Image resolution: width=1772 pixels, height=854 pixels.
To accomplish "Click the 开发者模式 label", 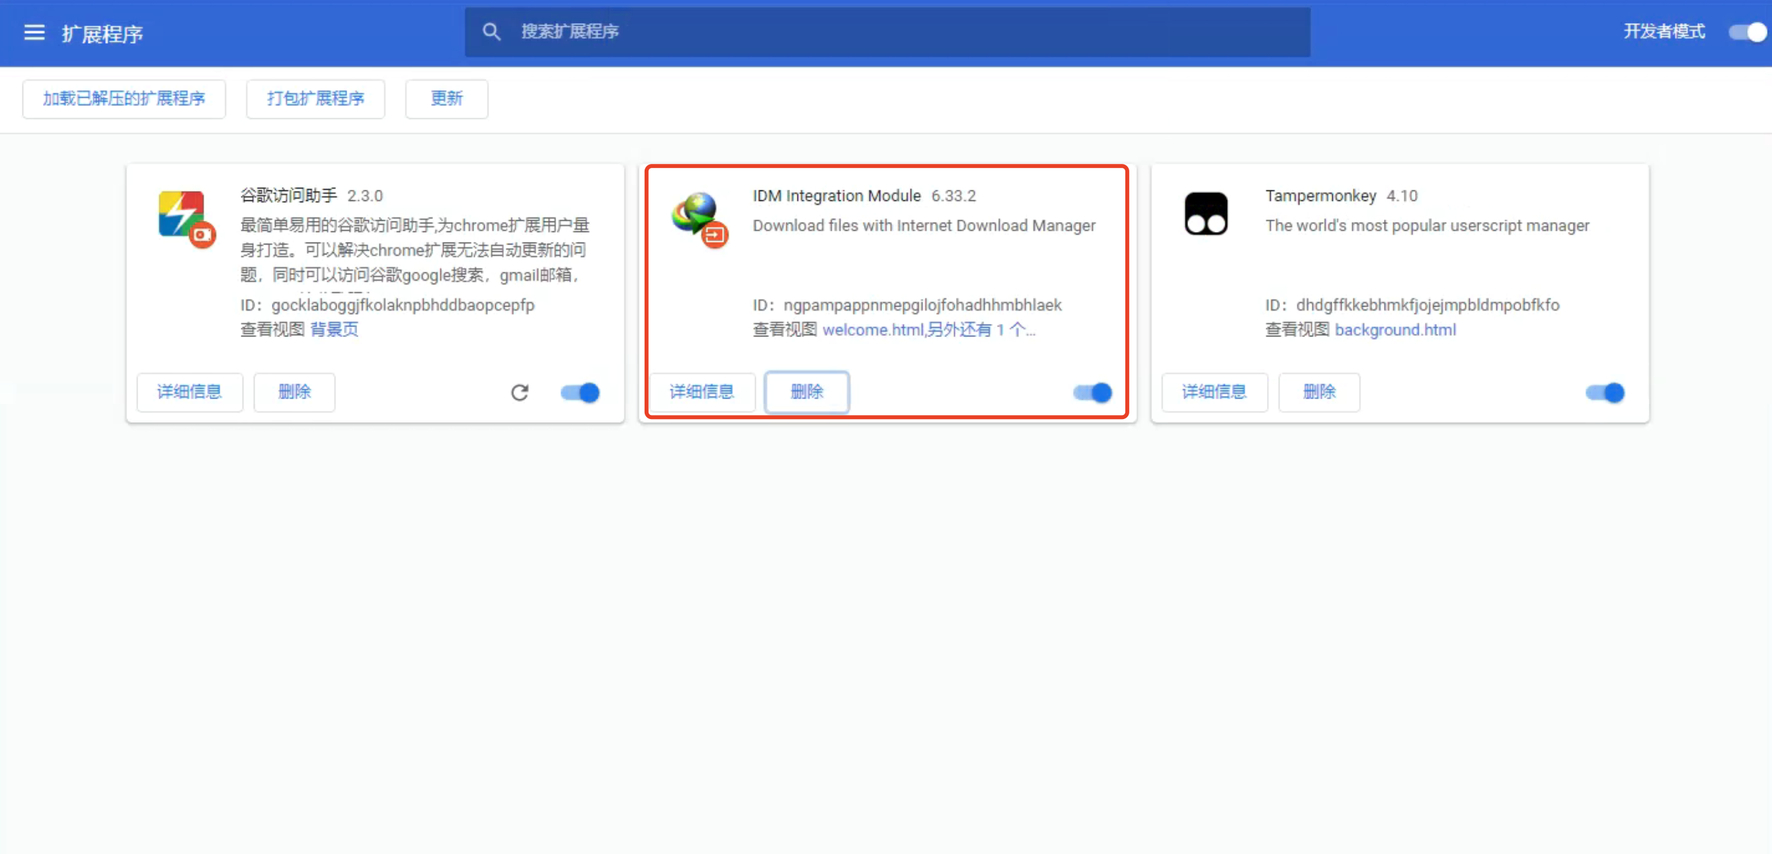I will click(1664, 32).
